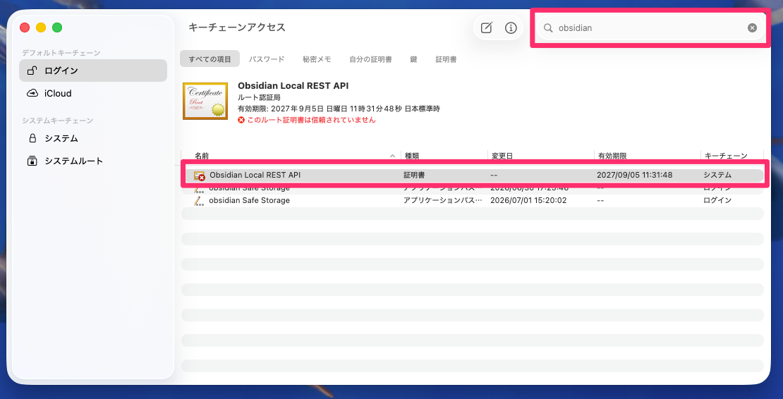This screenshot has width=783, height=399.
Task: Focus the search field containing obsidian
Action: click(650, 28)
